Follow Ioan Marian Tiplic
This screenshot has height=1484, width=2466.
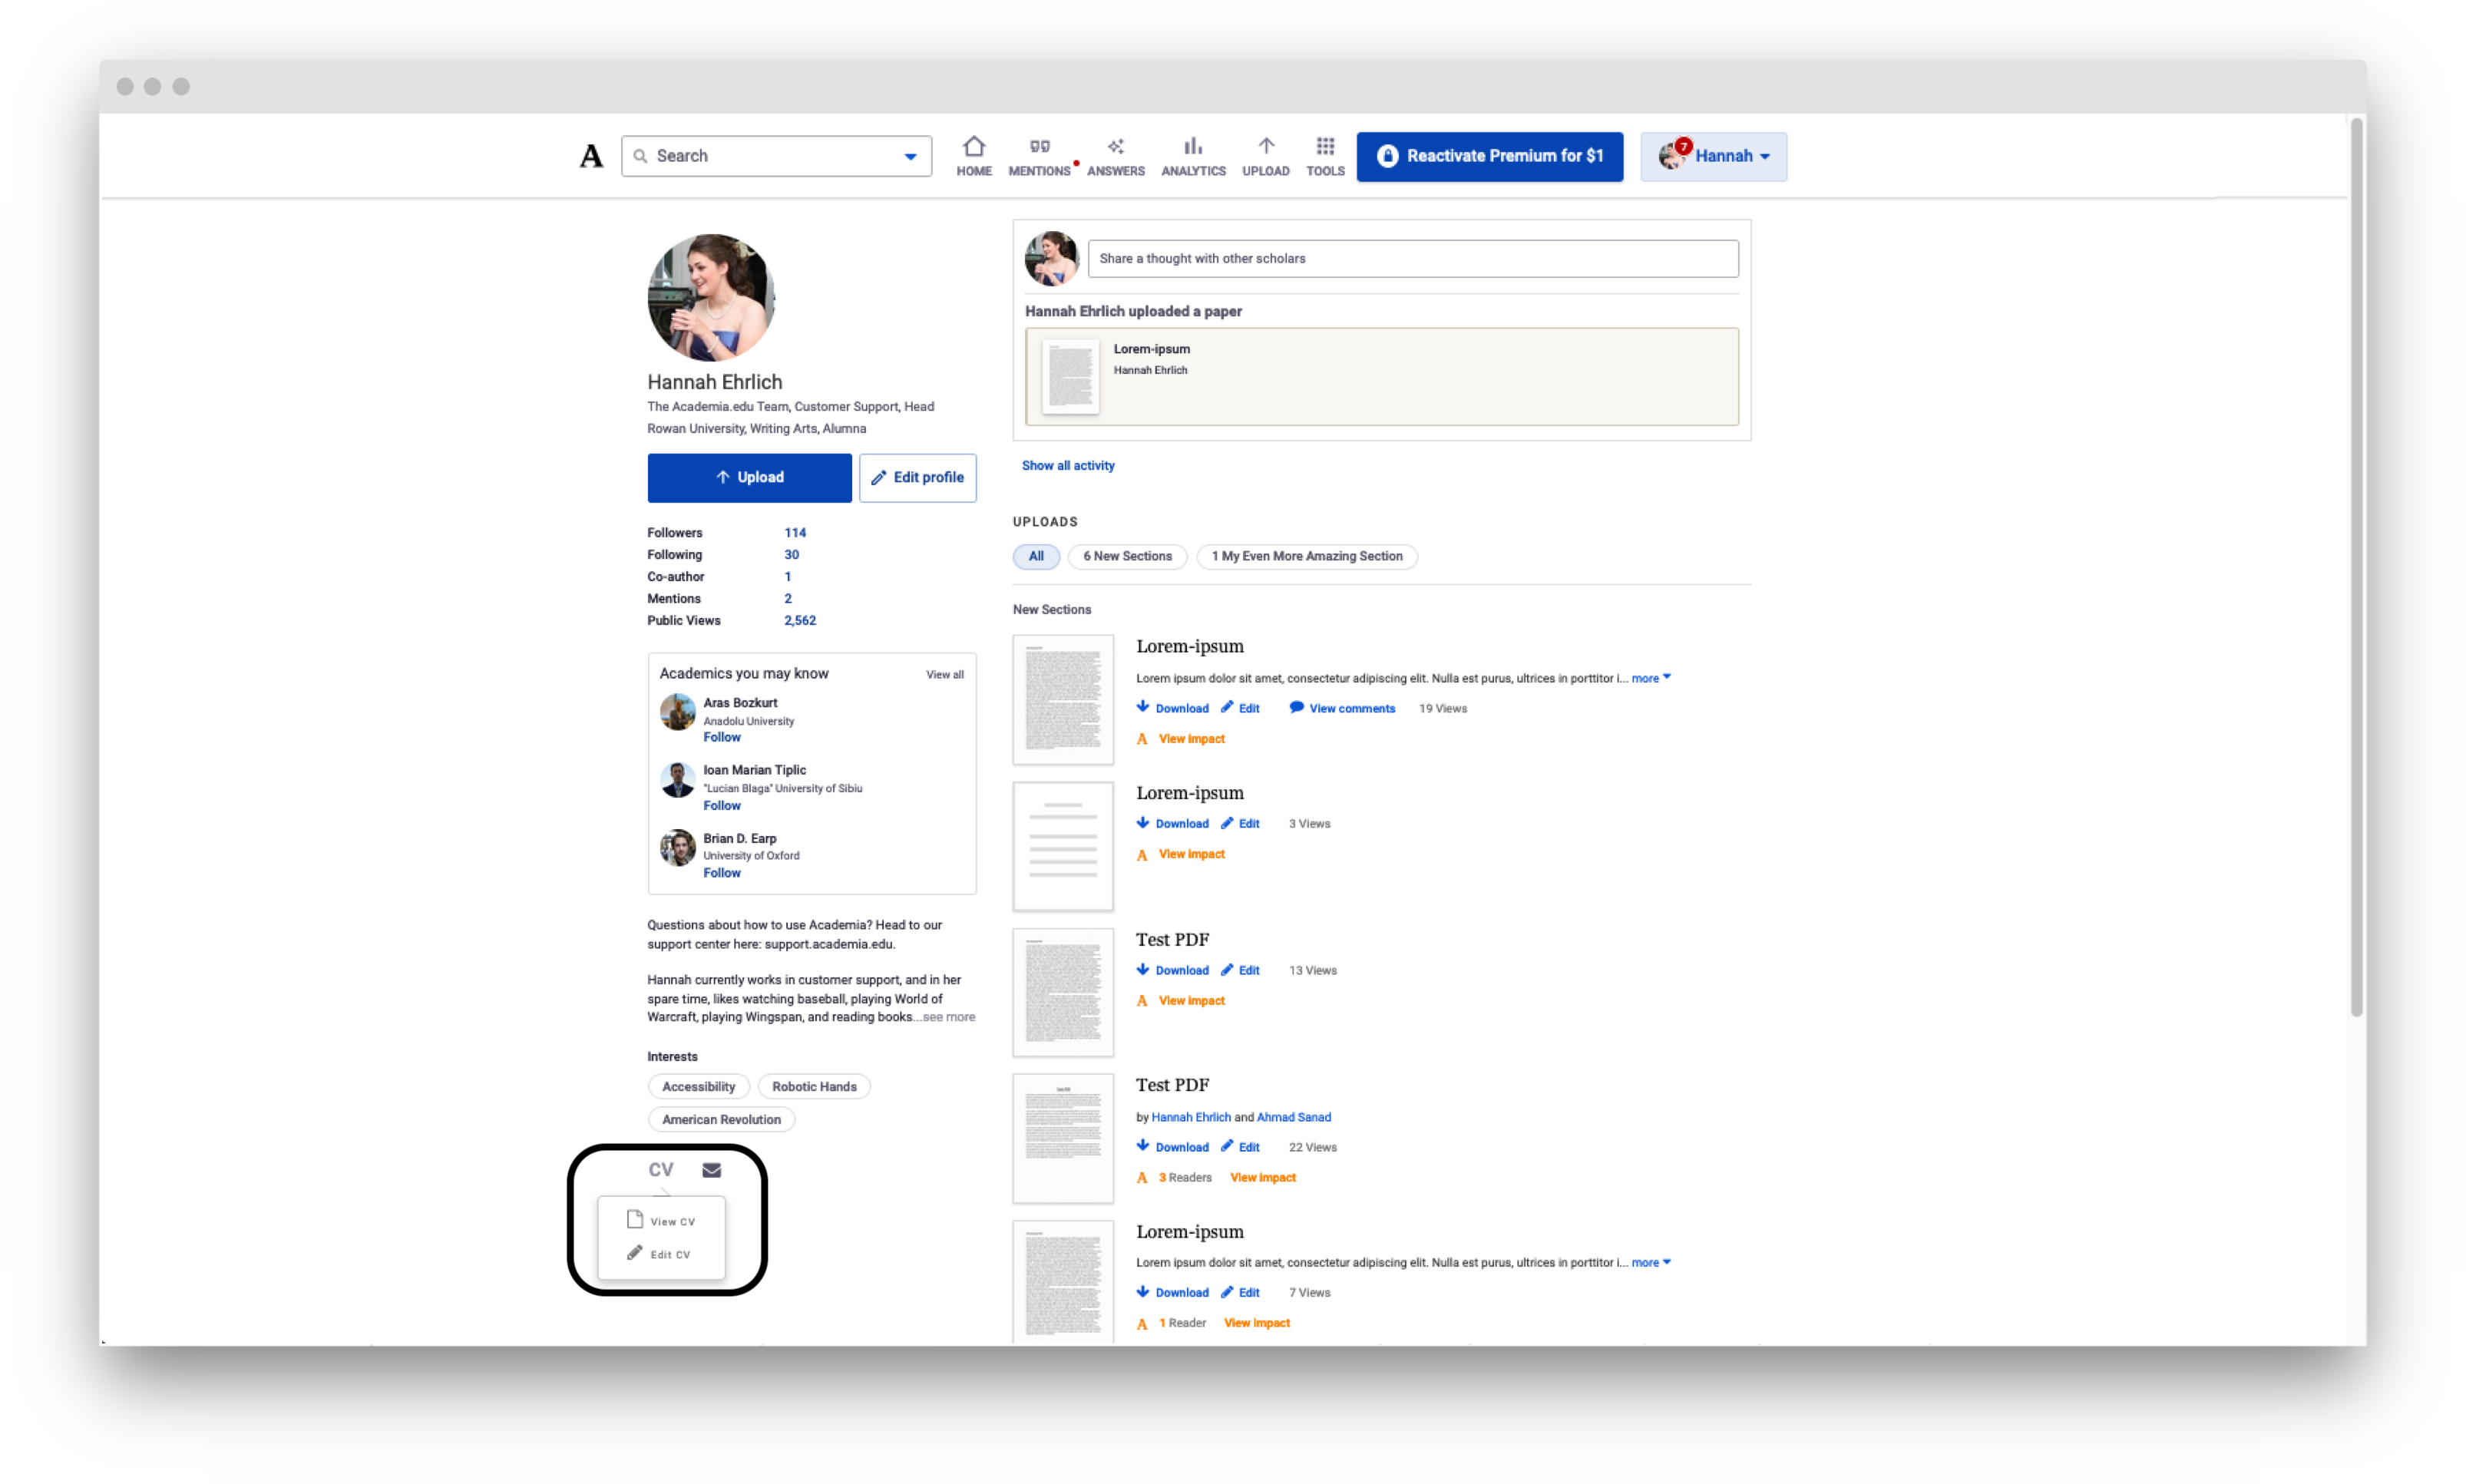[721, 805]
